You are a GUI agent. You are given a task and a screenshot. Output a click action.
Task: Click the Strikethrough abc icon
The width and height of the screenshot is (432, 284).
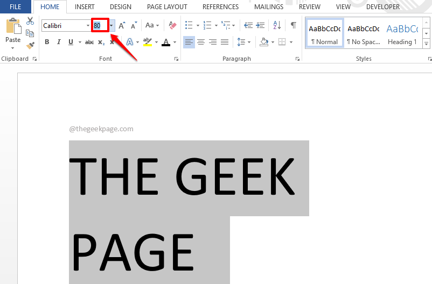coord(89,42)
